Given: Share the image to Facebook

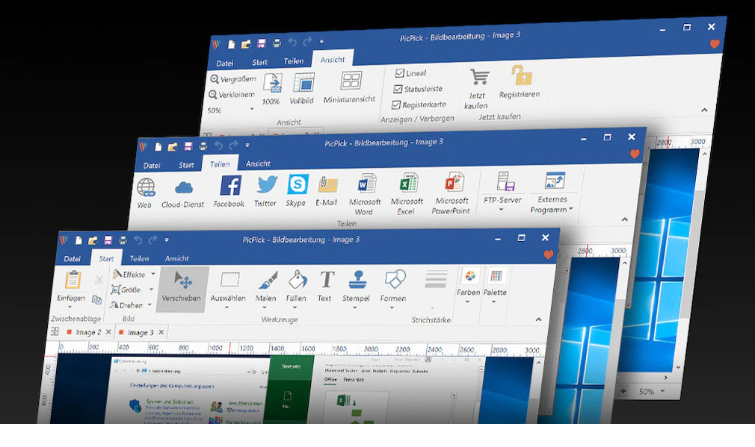Looking at the screenshot, I should (x=229, y=190).
